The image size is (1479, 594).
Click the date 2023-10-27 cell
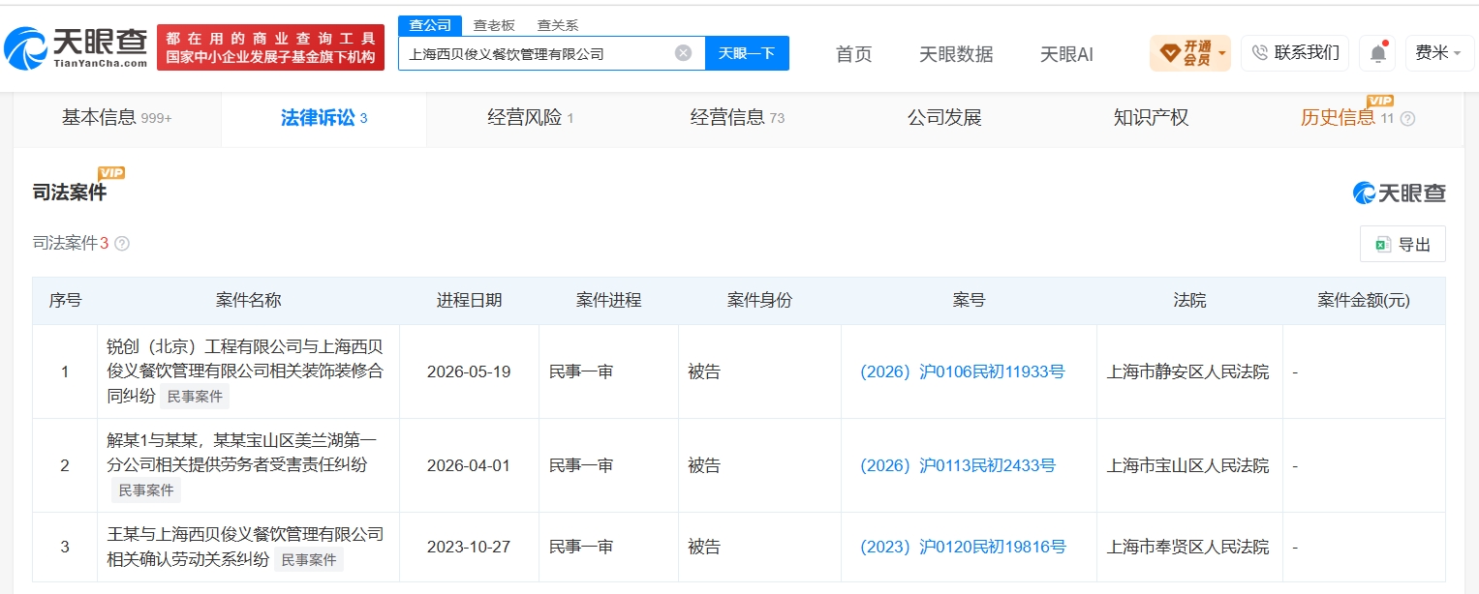point(469,547)
